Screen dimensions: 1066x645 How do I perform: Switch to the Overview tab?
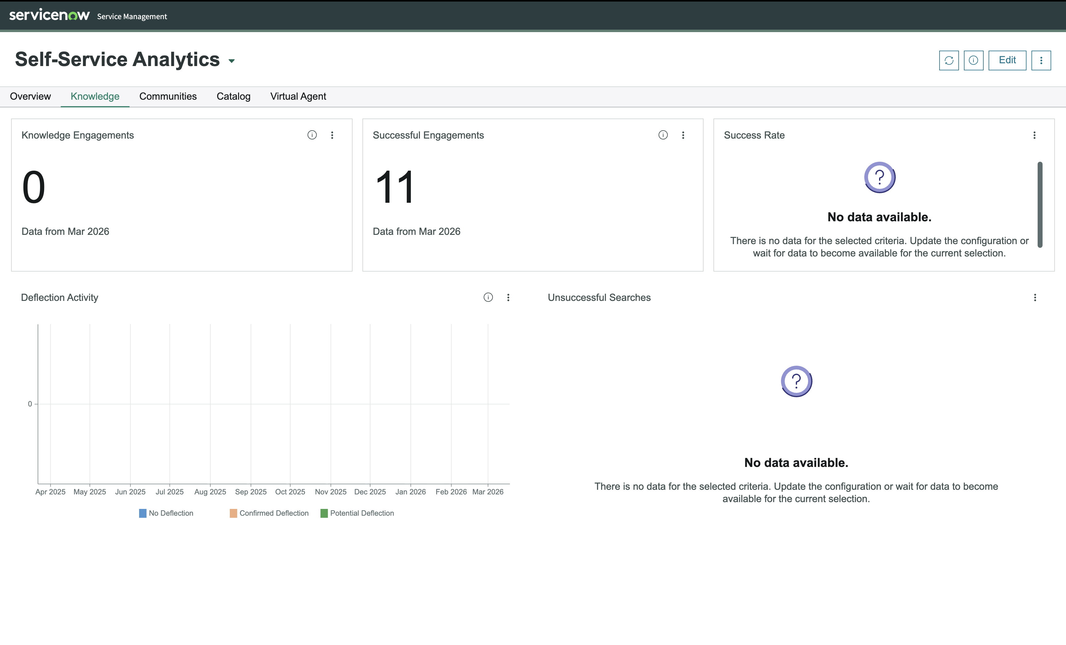(30, 97)
